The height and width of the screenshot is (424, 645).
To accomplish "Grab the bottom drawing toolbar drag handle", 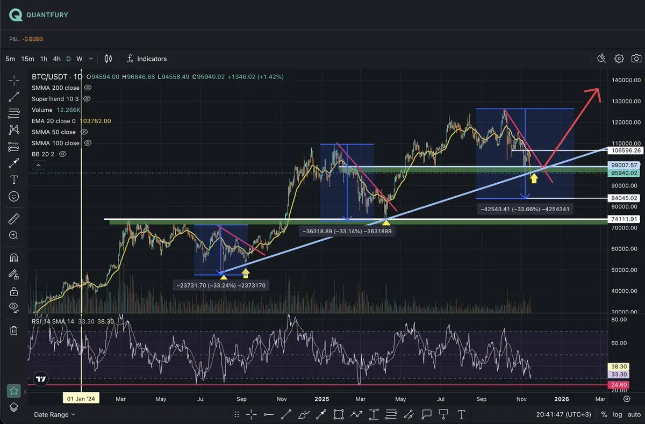I will 236,414.
